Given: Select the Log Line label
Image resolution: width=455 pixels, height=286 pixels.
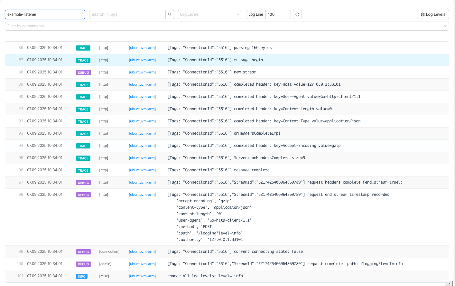Looking at the screenshot, I should click(x=255, y=14).
